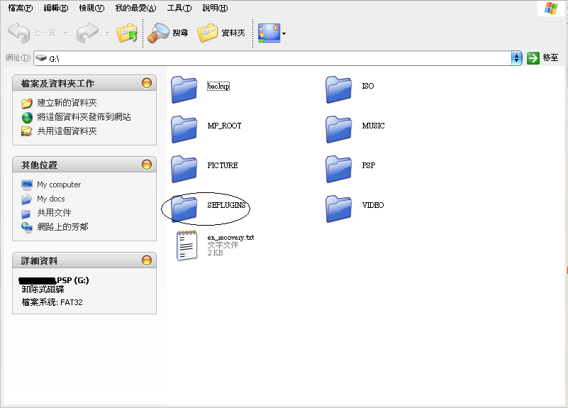568x408 pixels.
Task: Open the Views dropdown in toolbar
Action: pyautogui.click(x=284, y=33)
